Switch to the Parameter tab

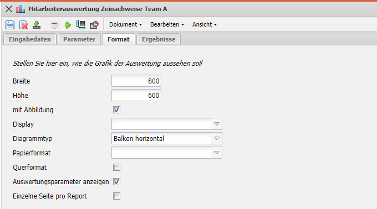[x=79, y=39]
